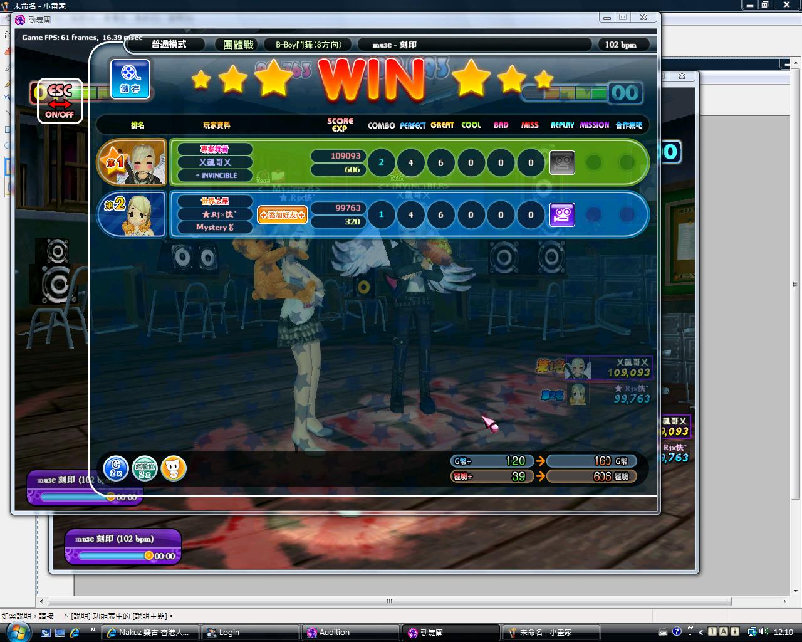Image resolution: width=802 pixels, height=642 pixels.
Task: Click the 添加好友 add friend button
Action: tap(283, 214)
